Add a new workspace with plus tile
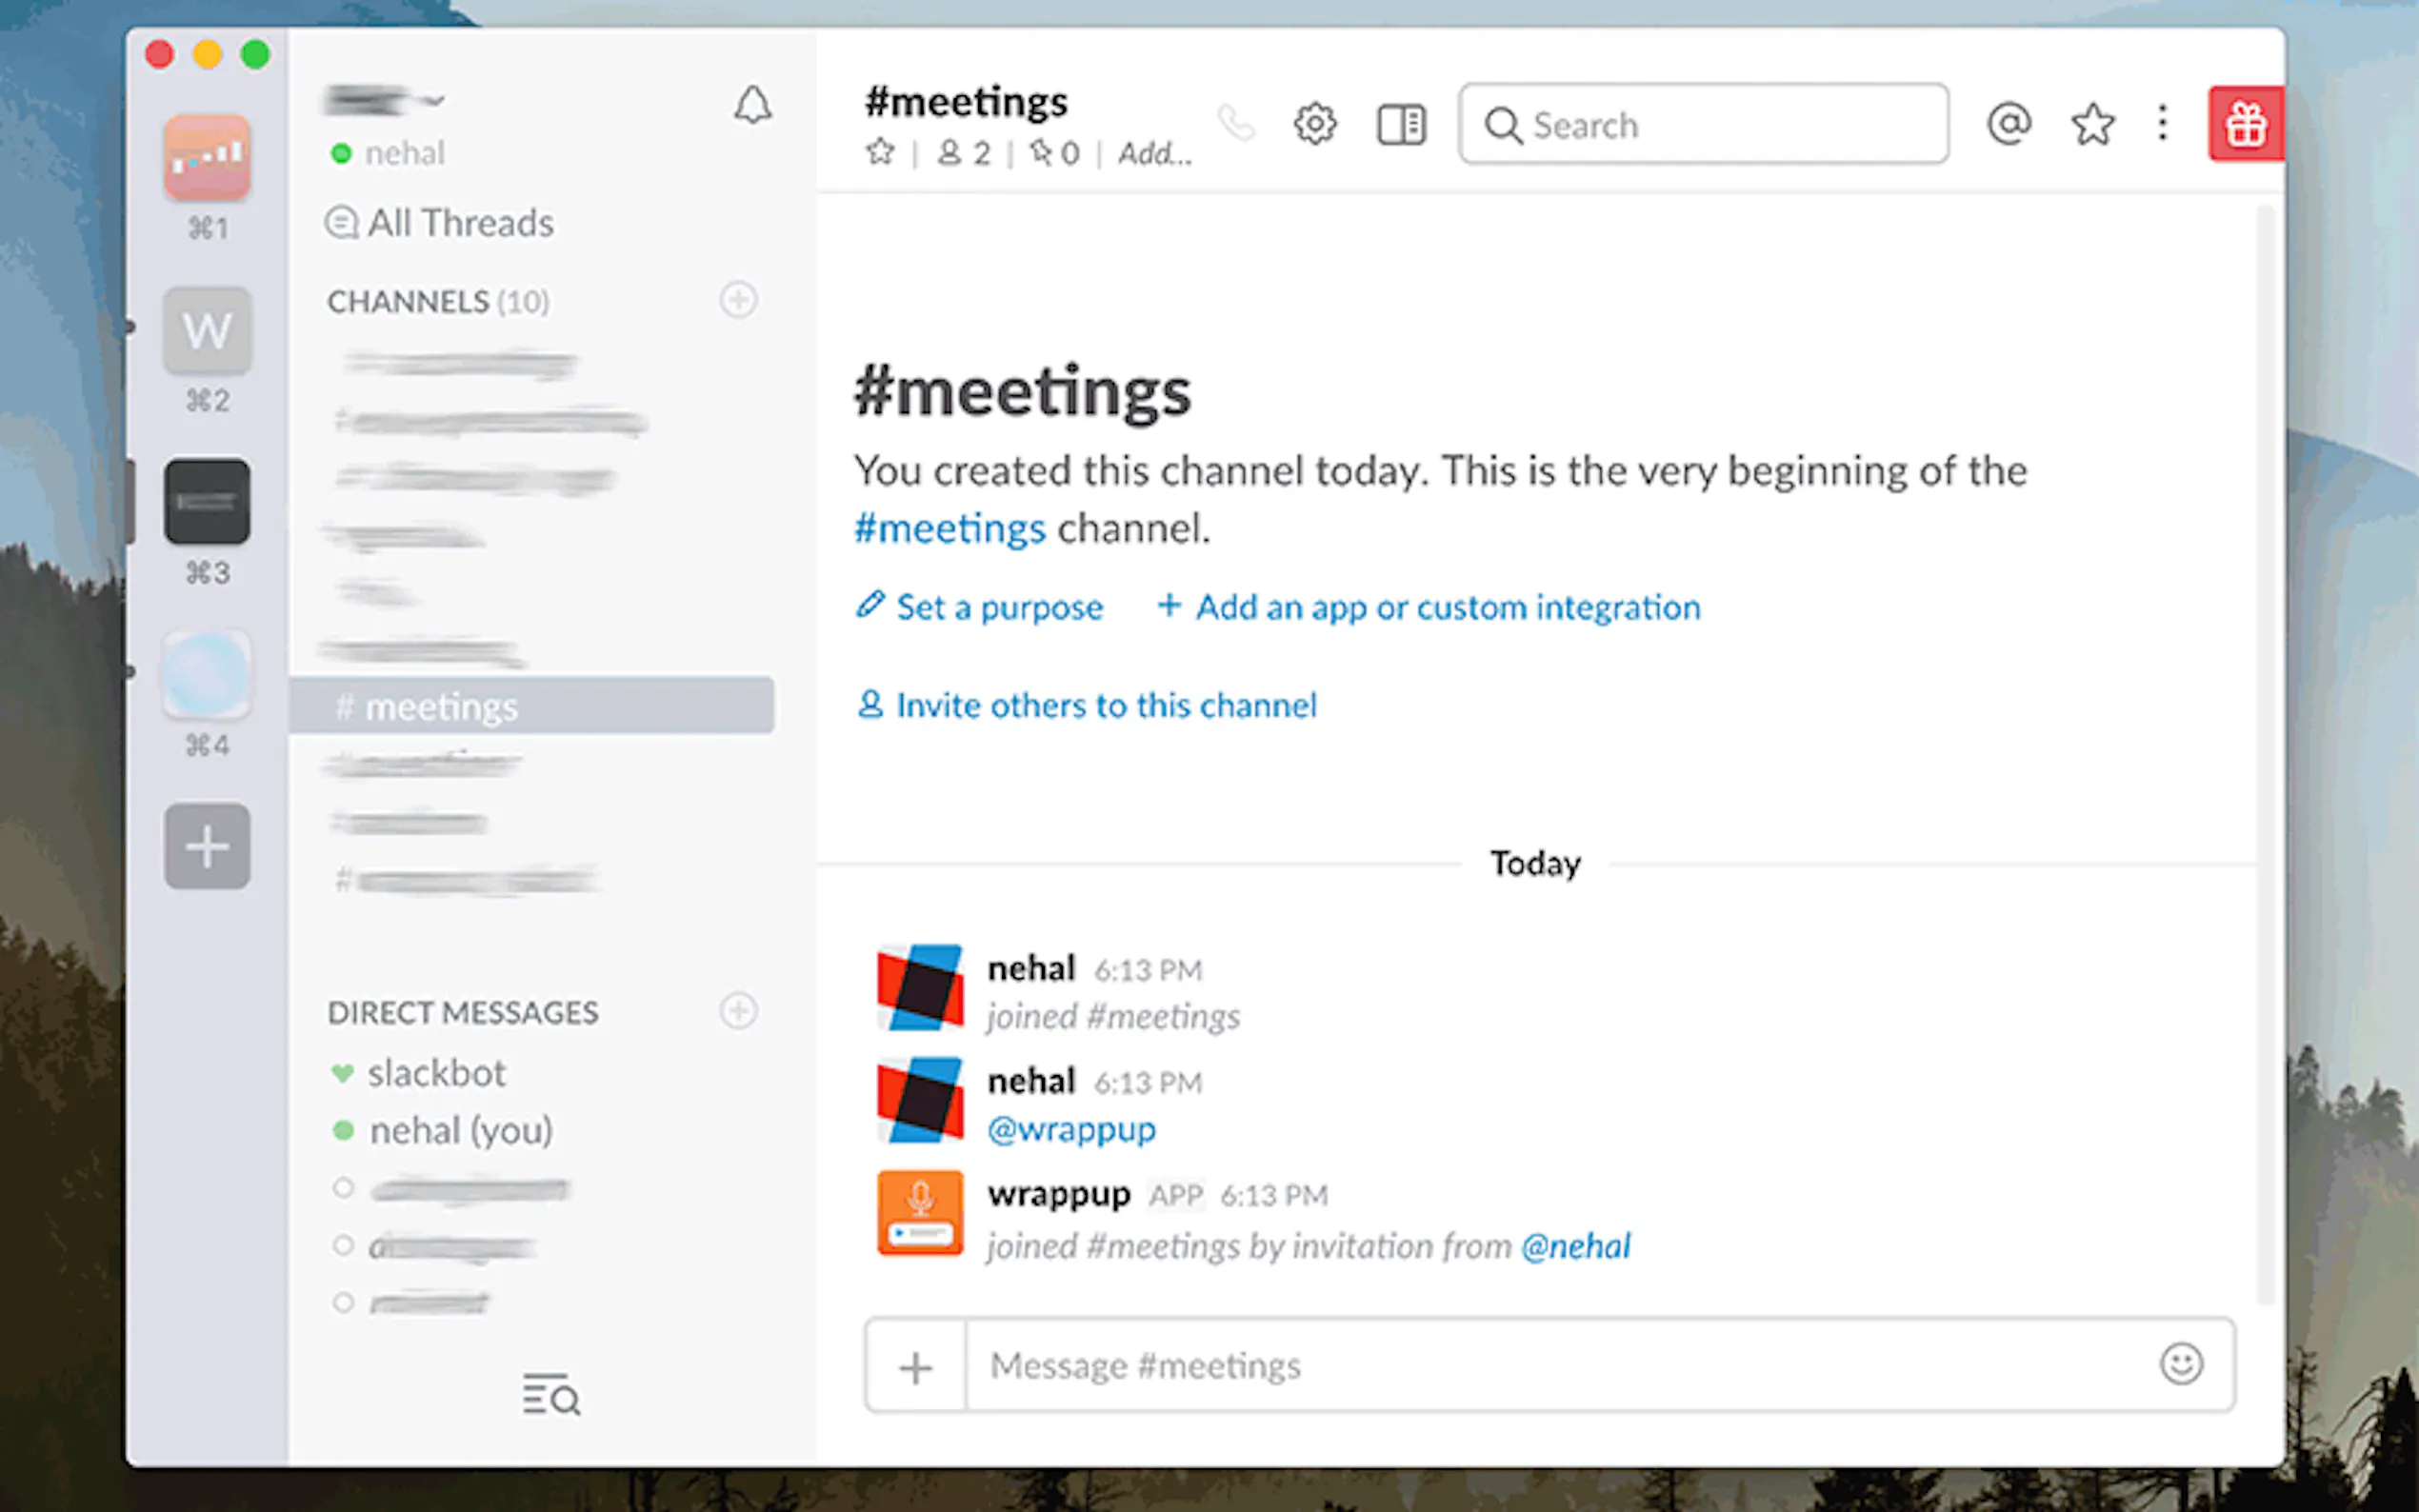Screen dimensions: 2419x1512 coord(207,847)
